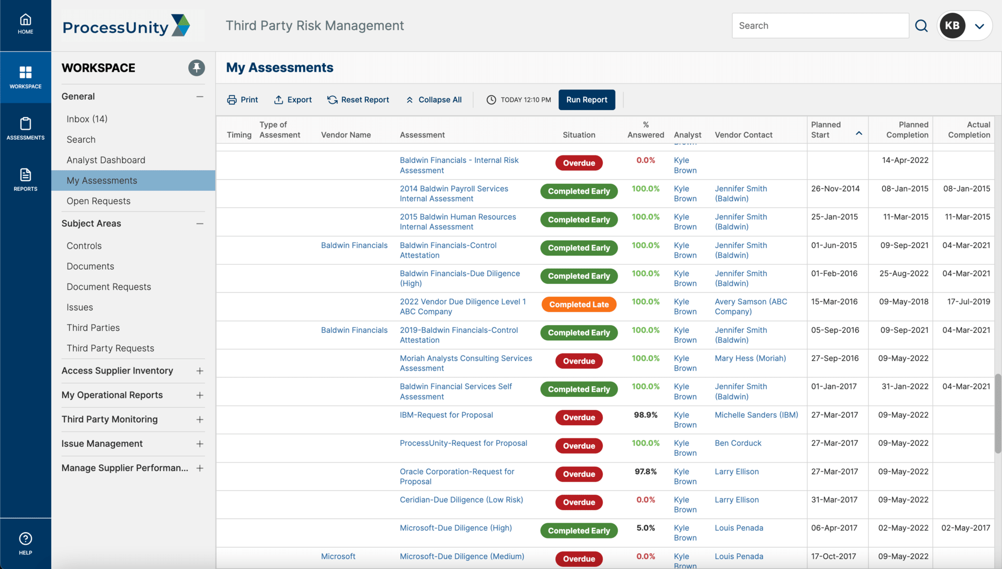Click the Microsoft vendor name link

338,556
